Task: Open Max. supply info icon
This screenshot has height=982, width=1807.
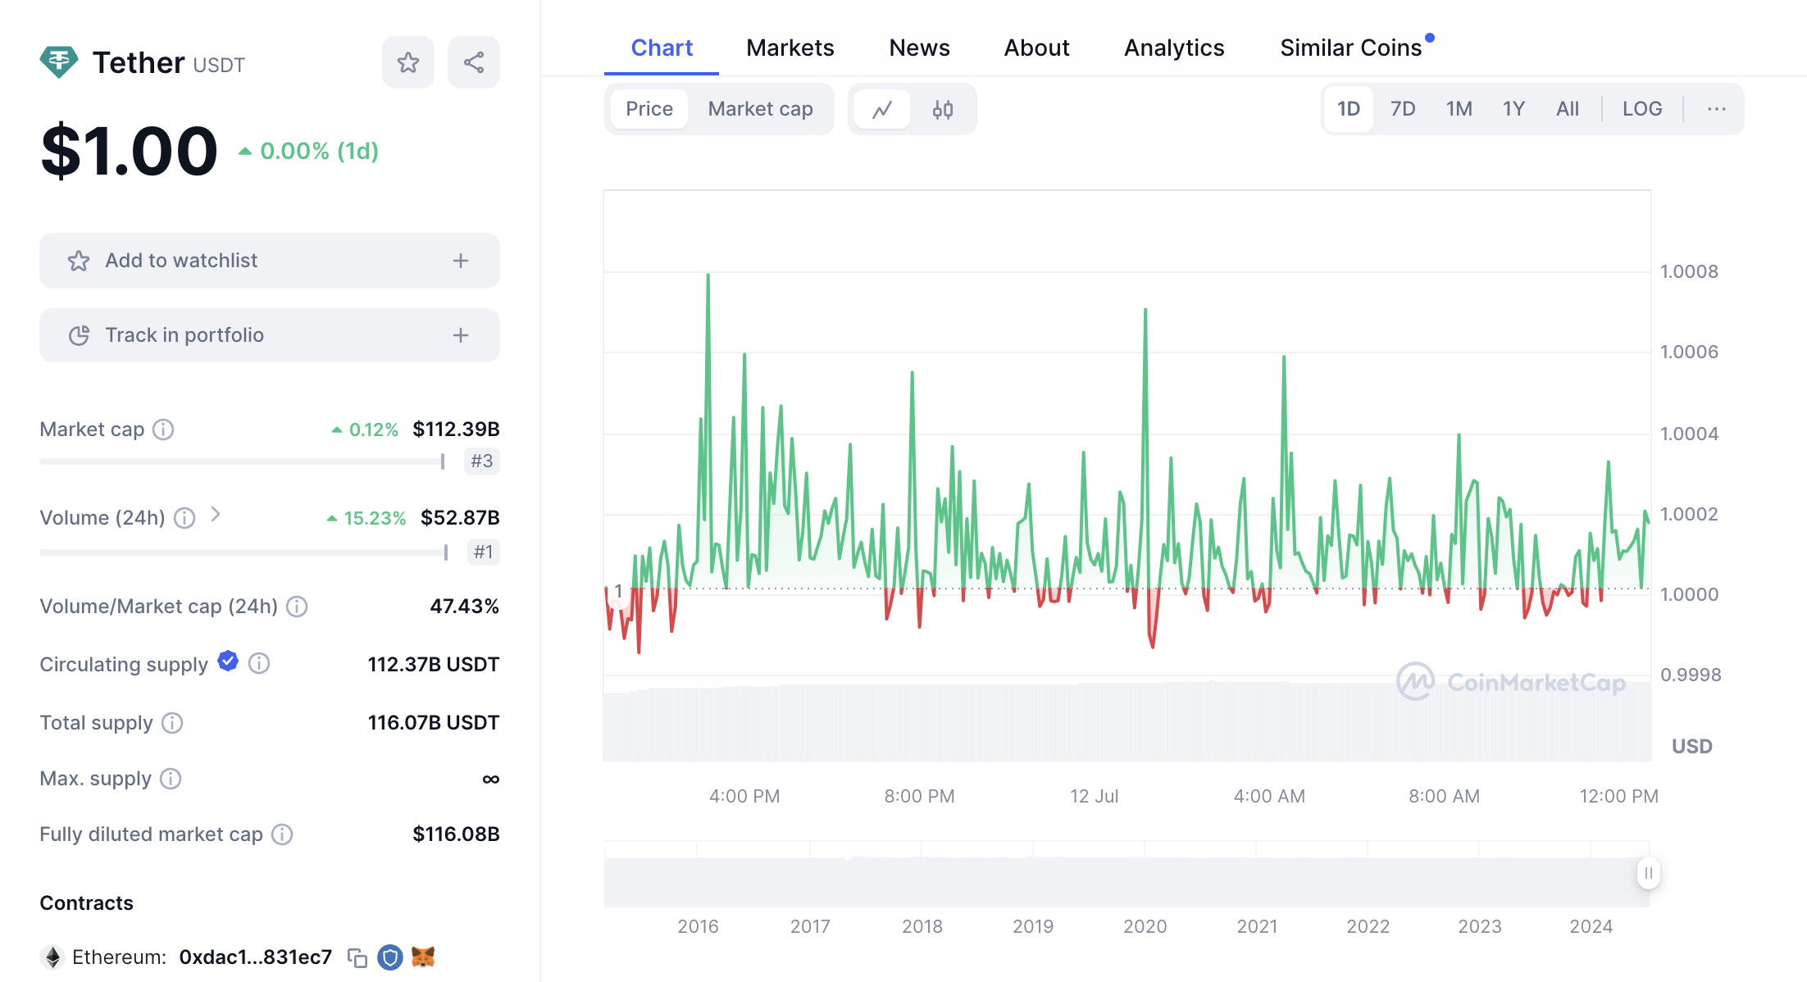Action: (x=171, y=779)
